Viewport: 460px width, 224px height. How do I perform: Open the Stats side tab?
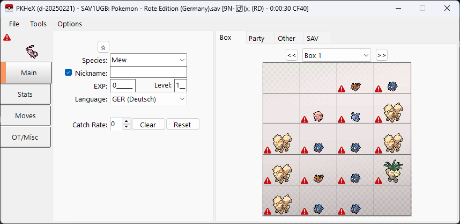(25, 94)
